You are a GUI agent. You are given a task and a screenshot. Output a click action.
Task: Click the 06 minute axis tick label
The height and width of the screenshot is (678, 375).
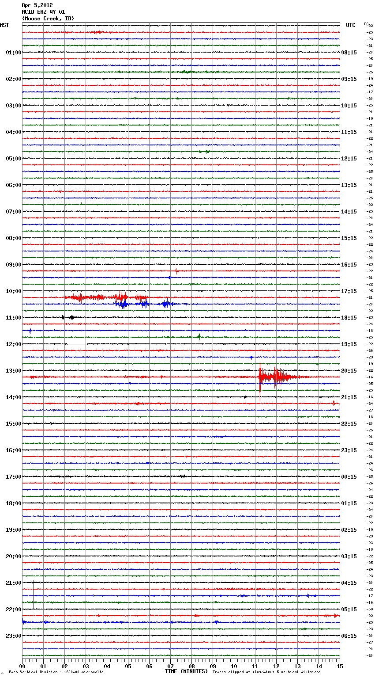[x=149, y=666]
